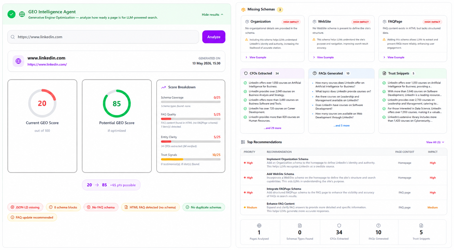The width and height of the screenshot is (454, 250).
Task: Click the GEO Intelligence Agent globe icon
Action: click(x=22, y=14)
